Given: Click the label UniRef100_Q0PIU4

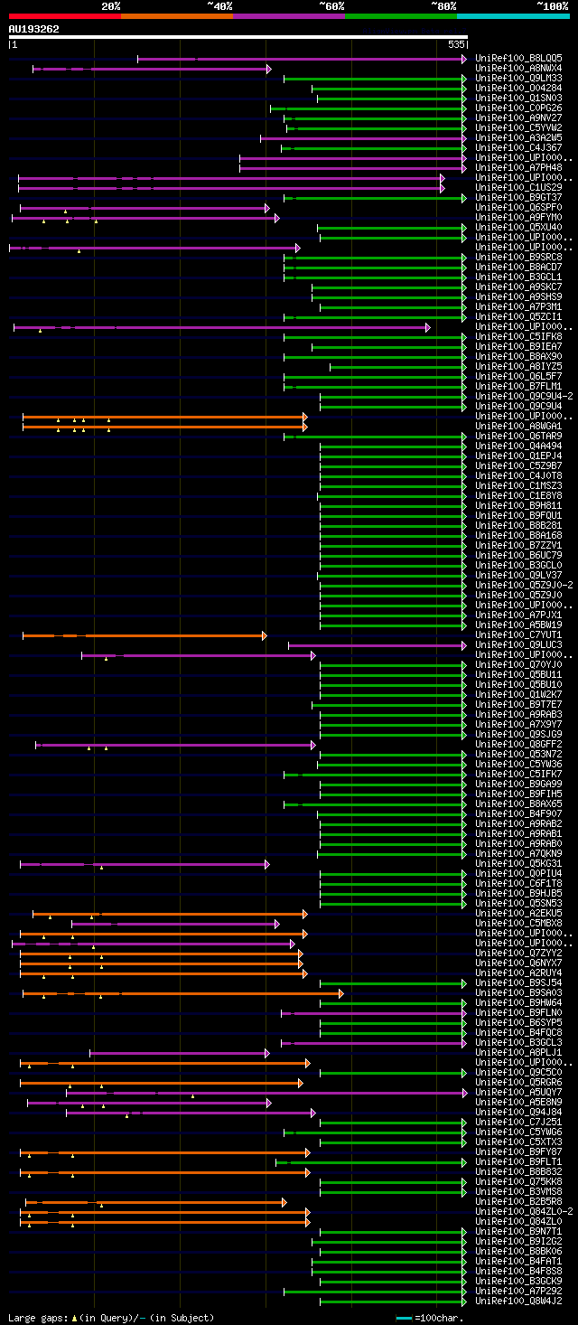Looking at the screenshot, I should click(x=518, y=874).
